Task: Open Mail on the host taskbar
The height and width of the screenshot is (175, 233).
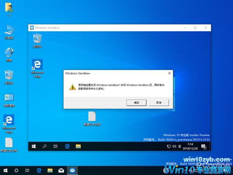Action: pyautogui.click(x=61, y=170)
